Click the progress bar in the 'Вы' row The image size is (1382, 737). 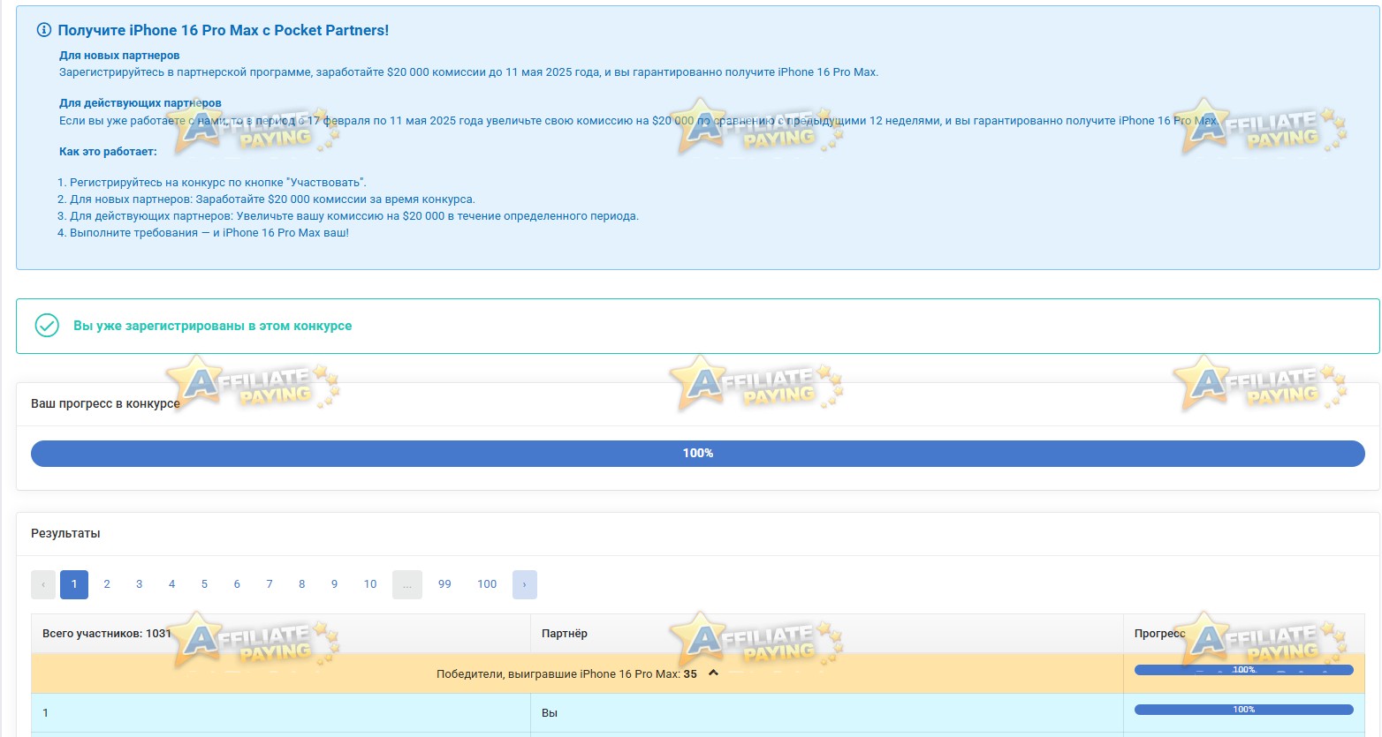[1244, 710]
